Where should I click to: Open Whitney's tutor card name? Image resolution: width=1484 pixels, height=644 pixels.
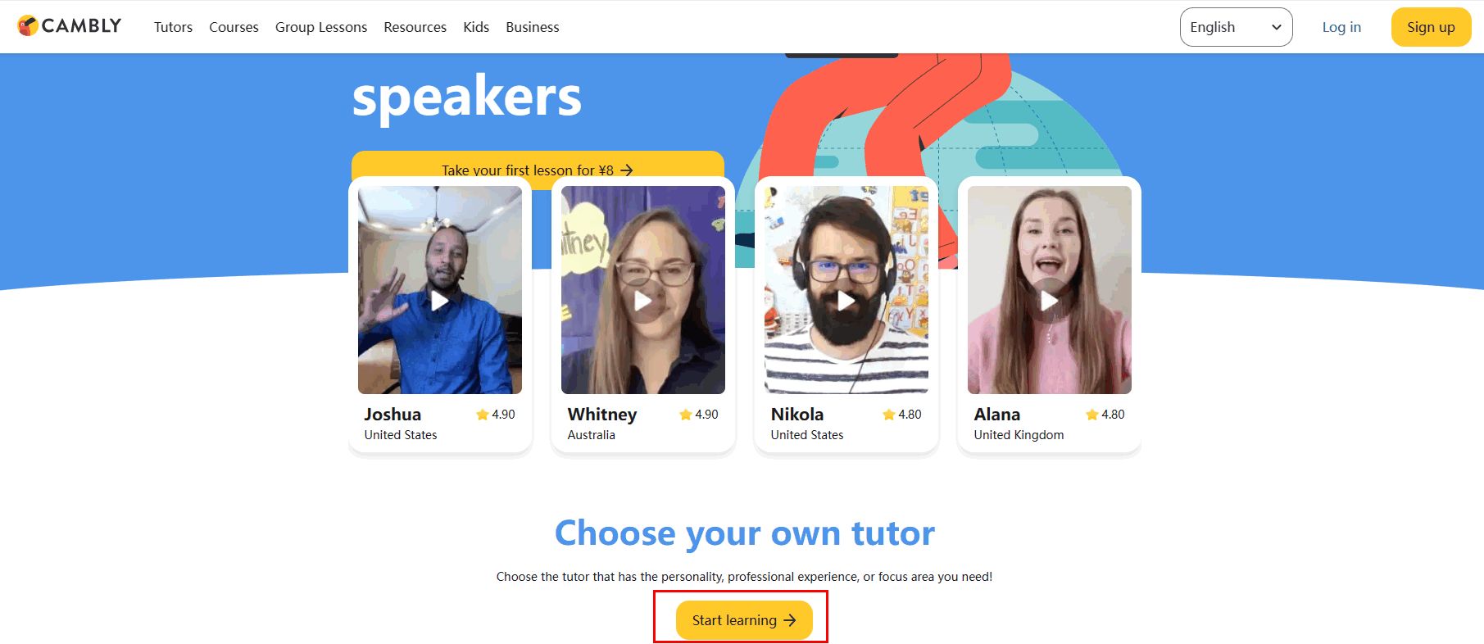tap(601, 415)
